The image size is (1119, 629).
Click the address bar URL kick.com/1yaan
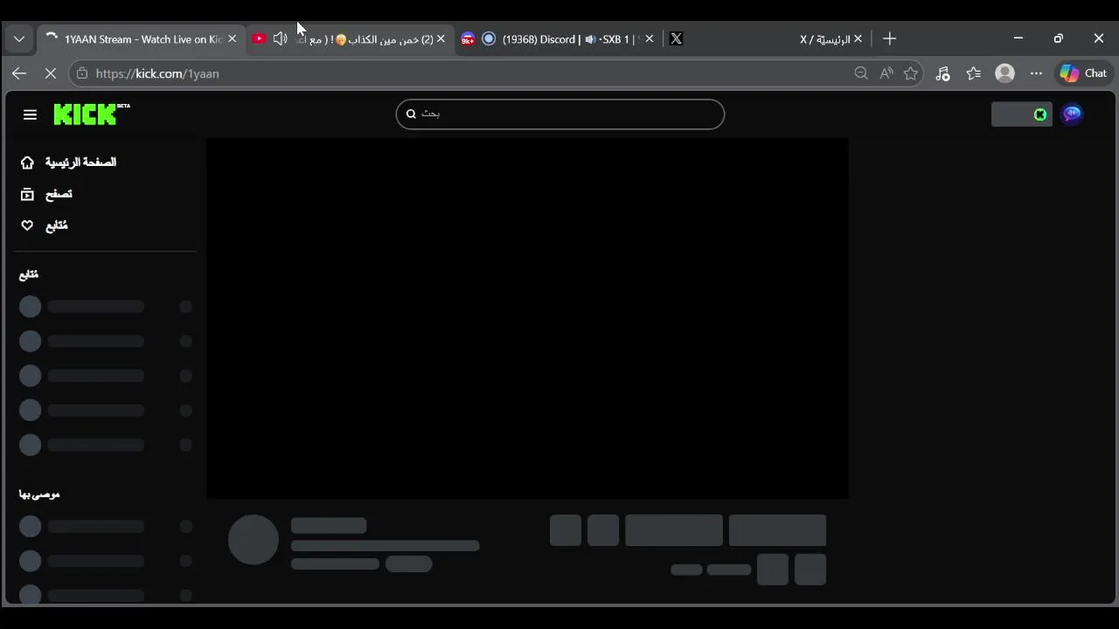(157, 73)
